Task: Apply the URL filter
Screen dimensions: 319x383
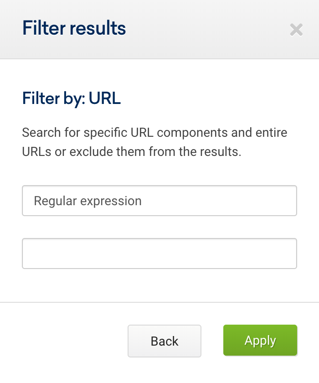Action: pos(260,340)
